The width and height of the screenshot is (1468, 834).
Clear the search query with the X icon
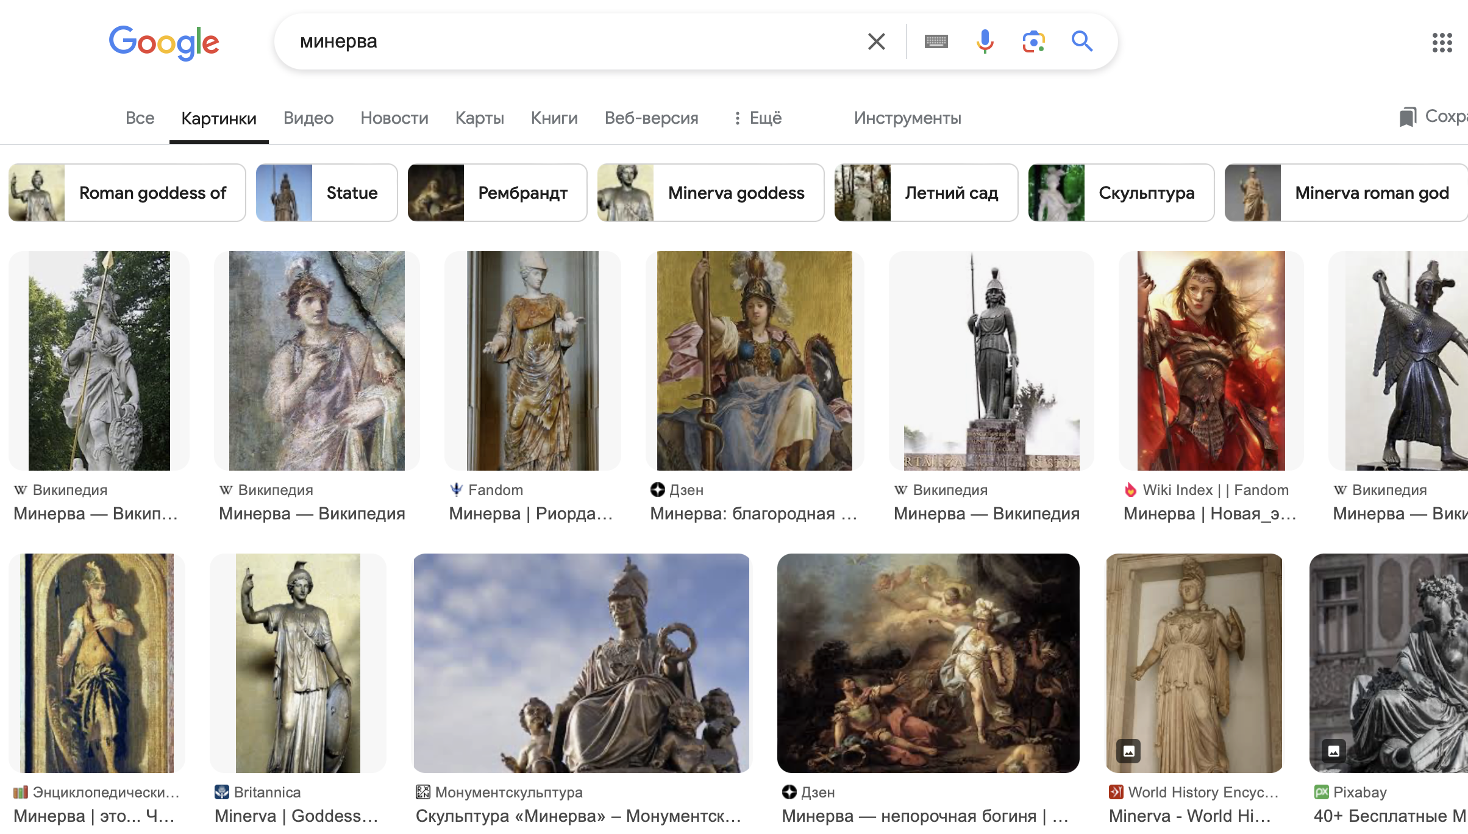pos(876,41)
